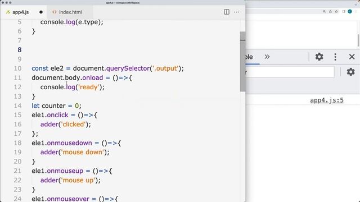Close the DevTools panel
The image size is (360, 202).
[x=352, y=57]
